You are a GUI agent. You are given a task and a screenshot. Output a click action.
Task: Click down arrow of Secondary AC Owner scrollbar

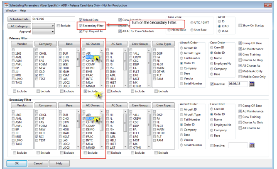coord(102,147)
